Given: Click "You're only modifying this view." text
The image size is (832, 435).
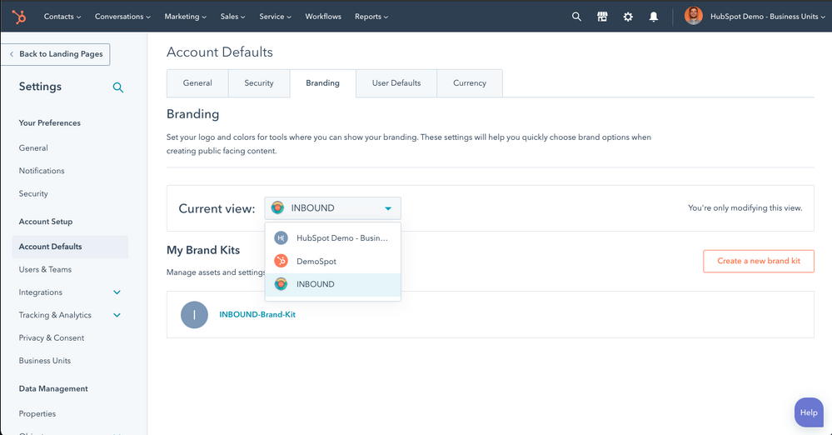Looking at the screenshot, I should point(745,208).
